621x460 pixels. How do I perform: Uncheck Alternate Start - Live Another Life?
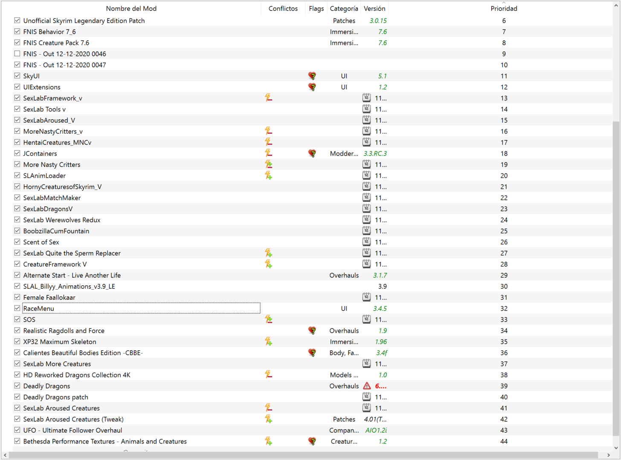[x=17, y=275]
